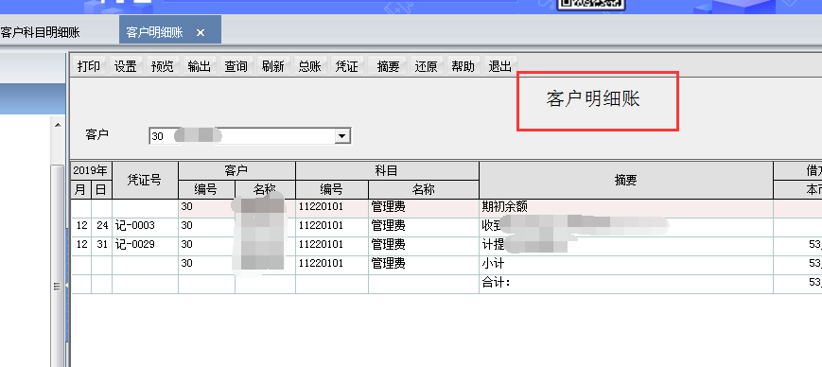Click 退出 to exit the ledger
Viewport: 822px width, 367px height.
[x=500, y=66]
